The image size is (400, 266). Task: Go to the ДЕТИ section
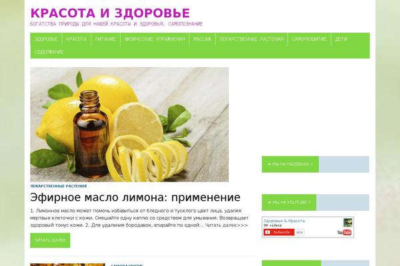341,39
